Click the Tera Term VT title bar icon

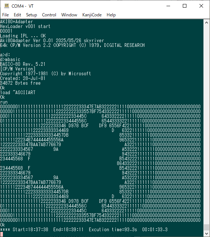click(x=7, y=6)
